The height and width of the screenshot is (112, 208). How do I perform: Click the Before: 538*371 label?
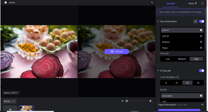coord(11,93)
